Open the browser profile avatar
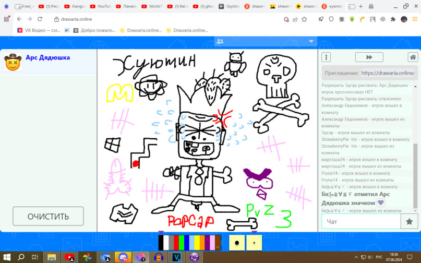Screen dimensions: 421x263 404,19
